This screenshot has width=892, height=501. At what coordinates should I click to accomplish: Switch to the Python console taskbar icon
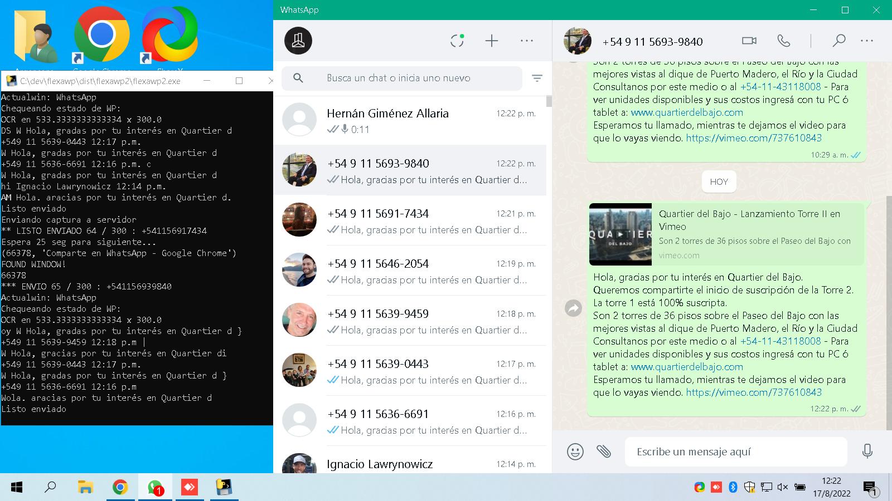(x=224, y=488)
